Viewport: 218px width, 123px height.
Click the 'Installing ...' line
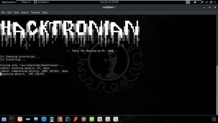(13, 59)
